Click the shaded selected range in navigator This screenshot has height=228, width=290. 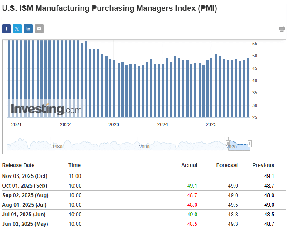(x=239, y=144)
